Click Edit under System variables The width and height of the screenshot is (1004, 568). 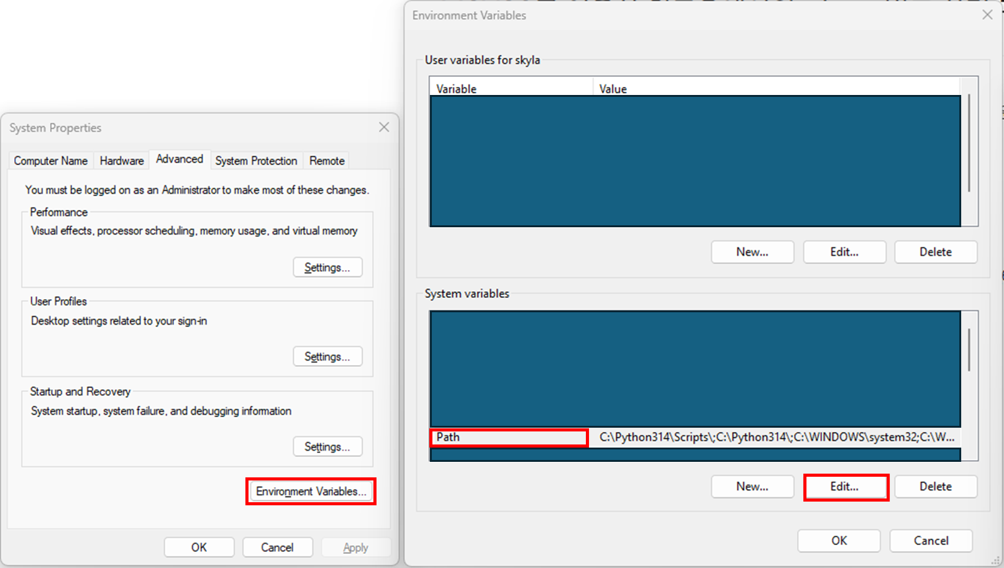point(846,487)
